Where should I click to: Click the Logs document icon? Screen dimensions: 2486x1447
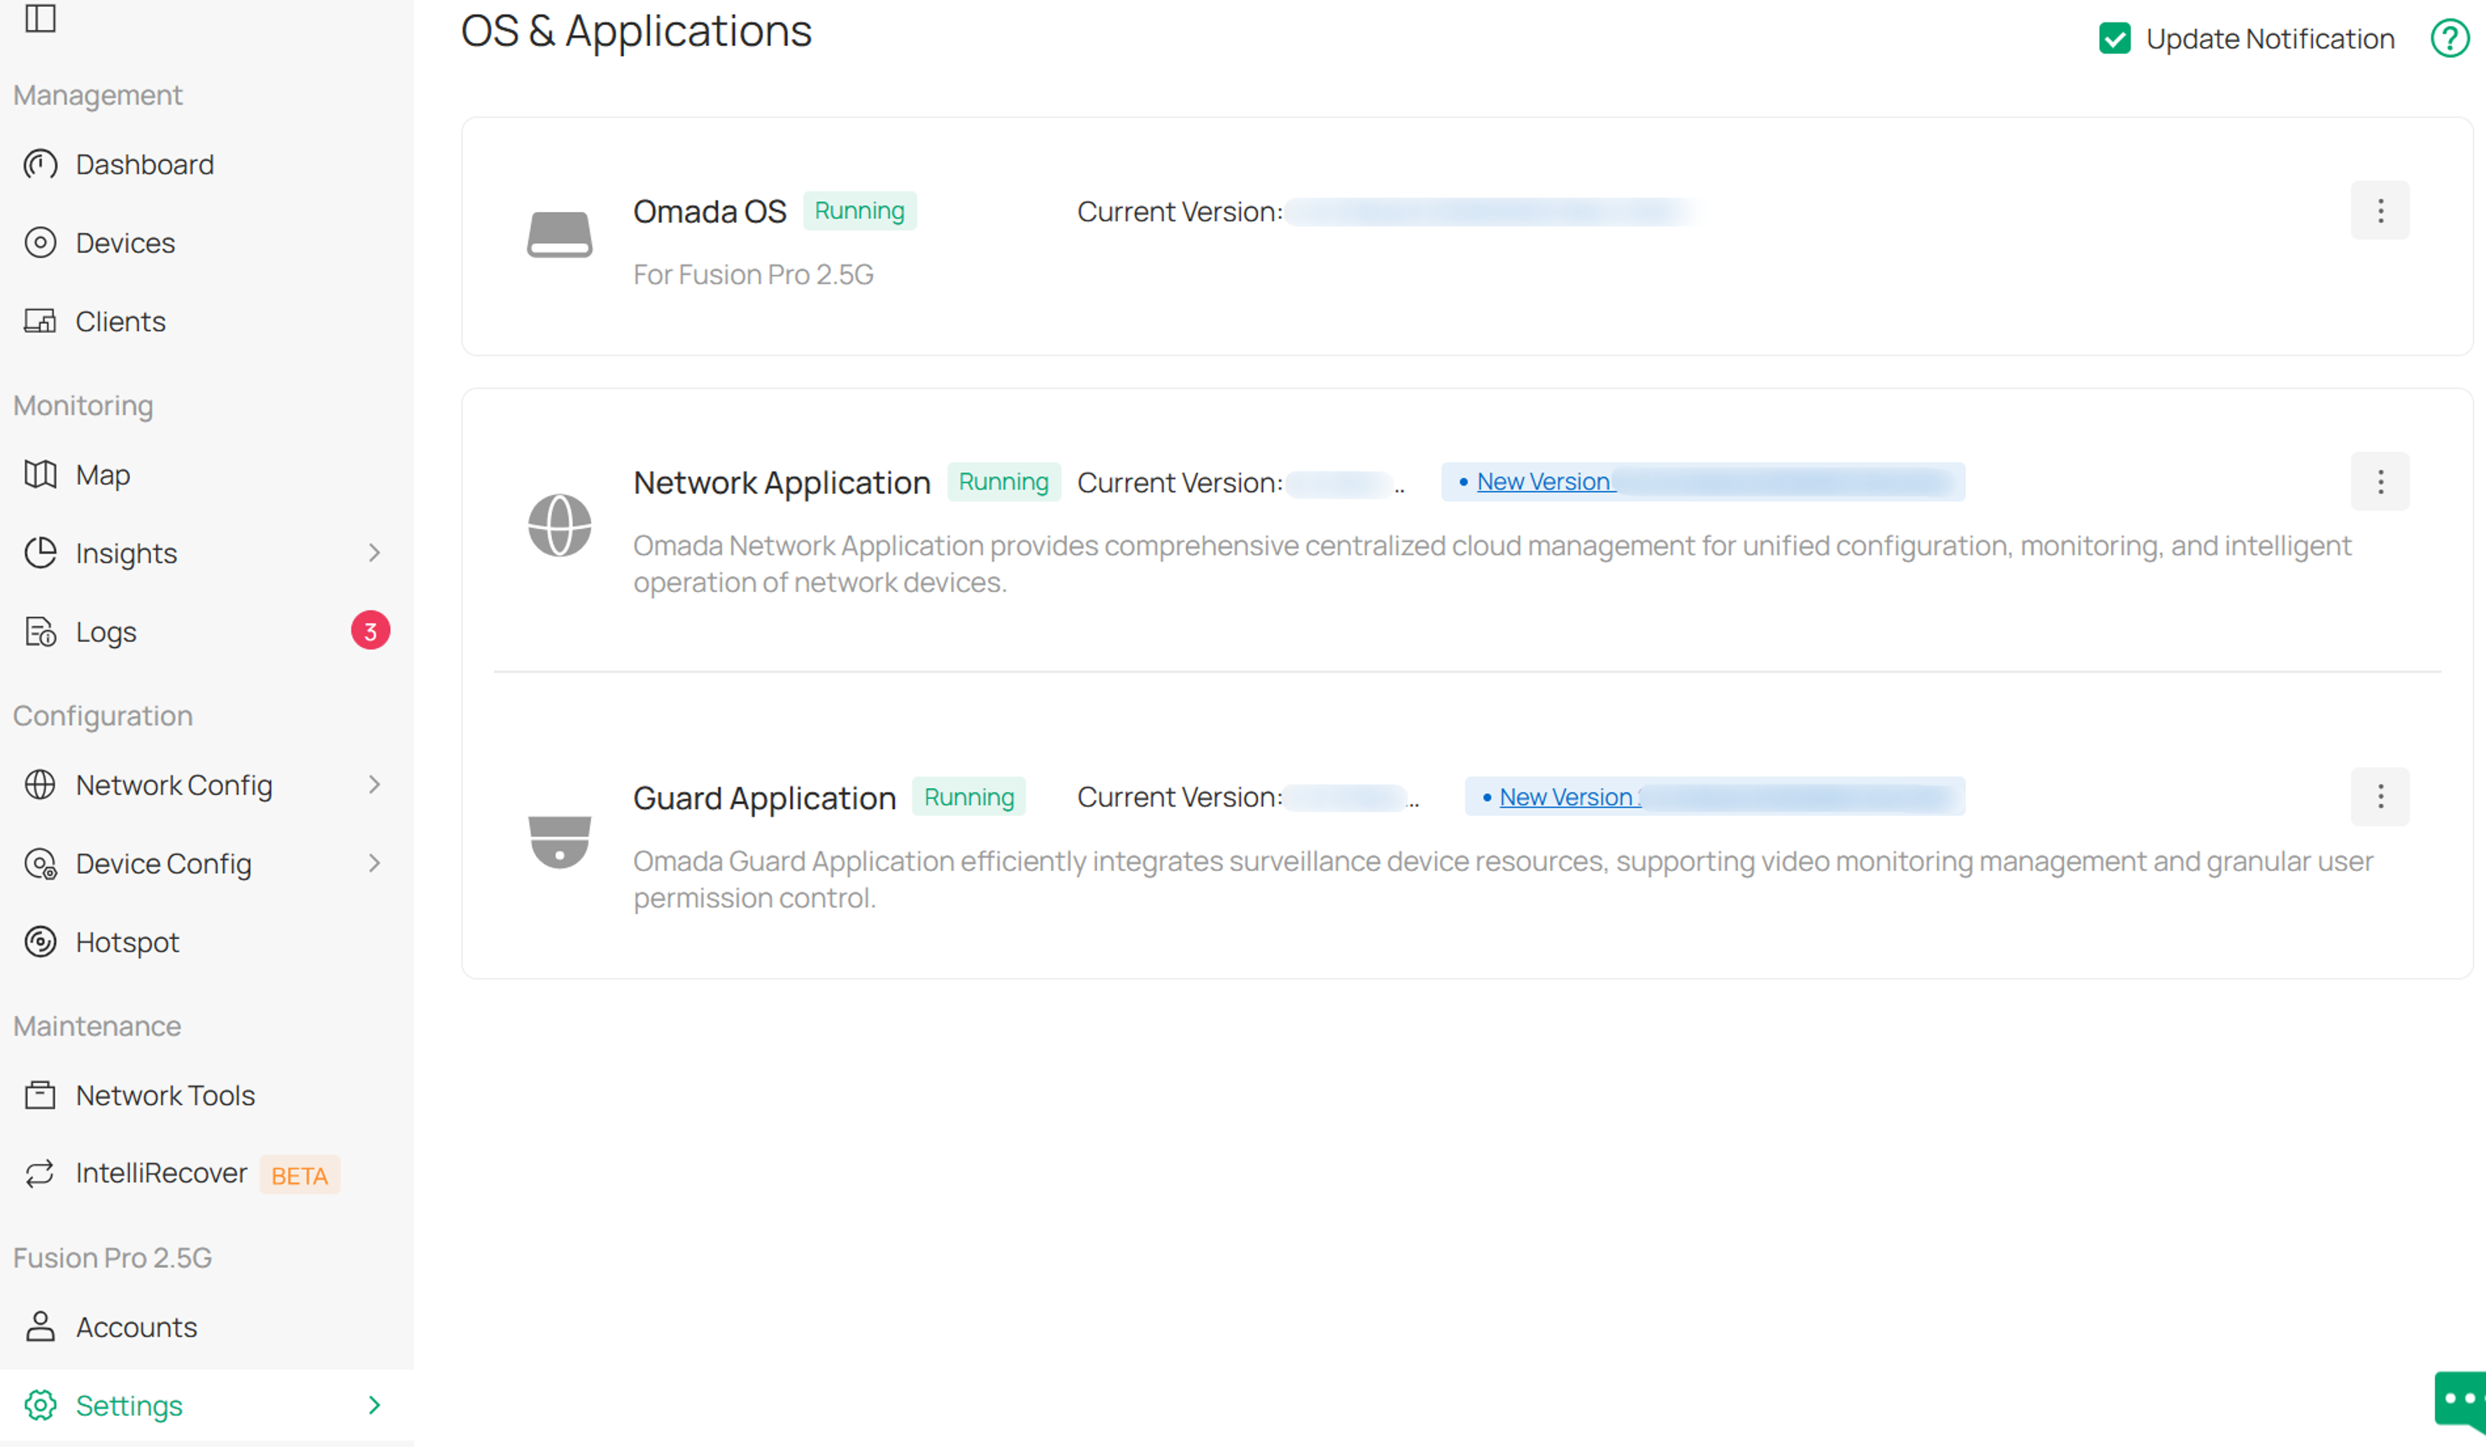40,631
